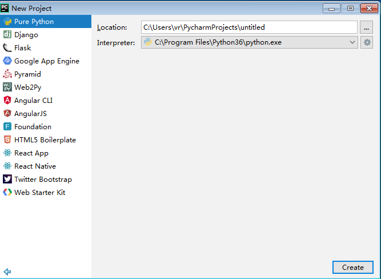Click the interpreter settings gear icon
Viewport: 381px width, 279px height.
[x=367, y=42]
